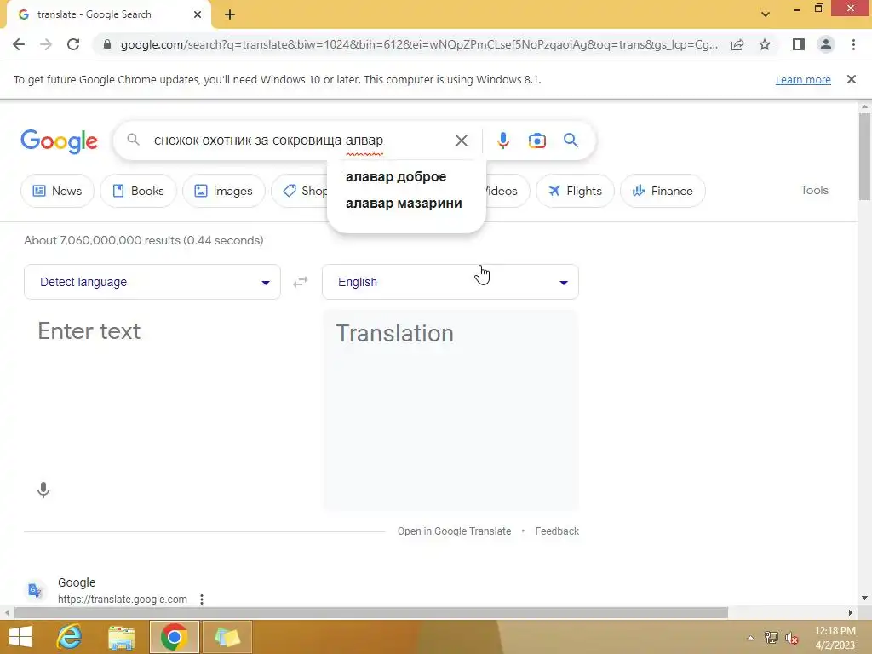Screen dimensions: 872x654
Task: Reload the page with the refresh icon
Action: 73,44
